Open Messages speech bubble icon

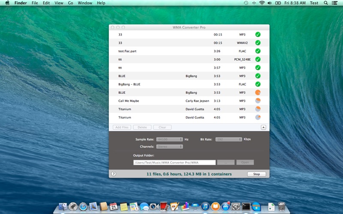tap(144, 206)
